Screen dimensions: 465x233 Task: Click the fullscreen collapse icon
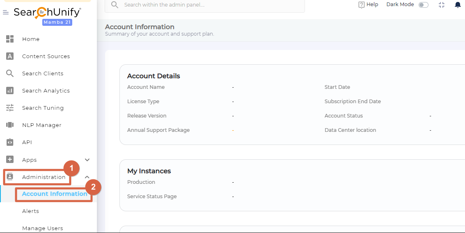point(442,5)
